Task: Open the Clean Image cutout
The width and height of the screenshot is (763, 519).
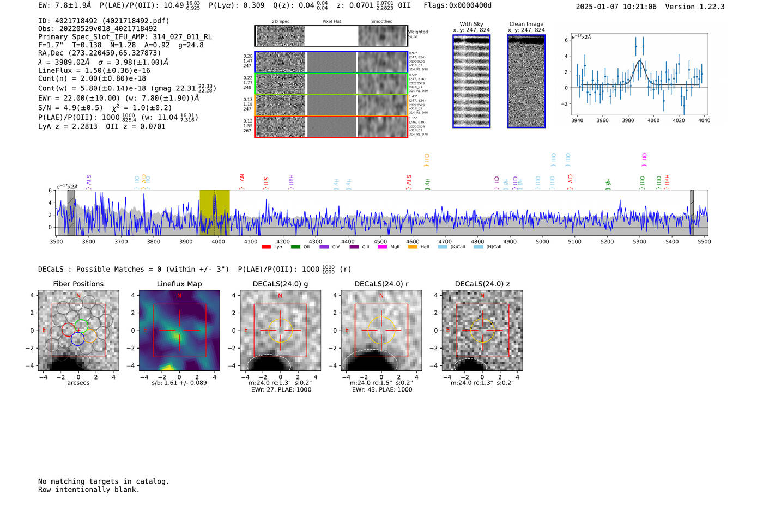Action: (526, 81)
